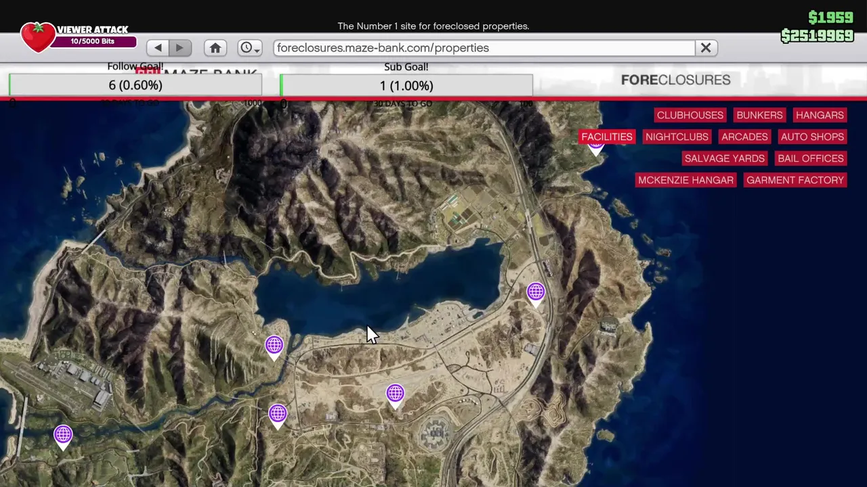
Task: Click the Foreclosures site logo
Action: click(x=675, y=80)
